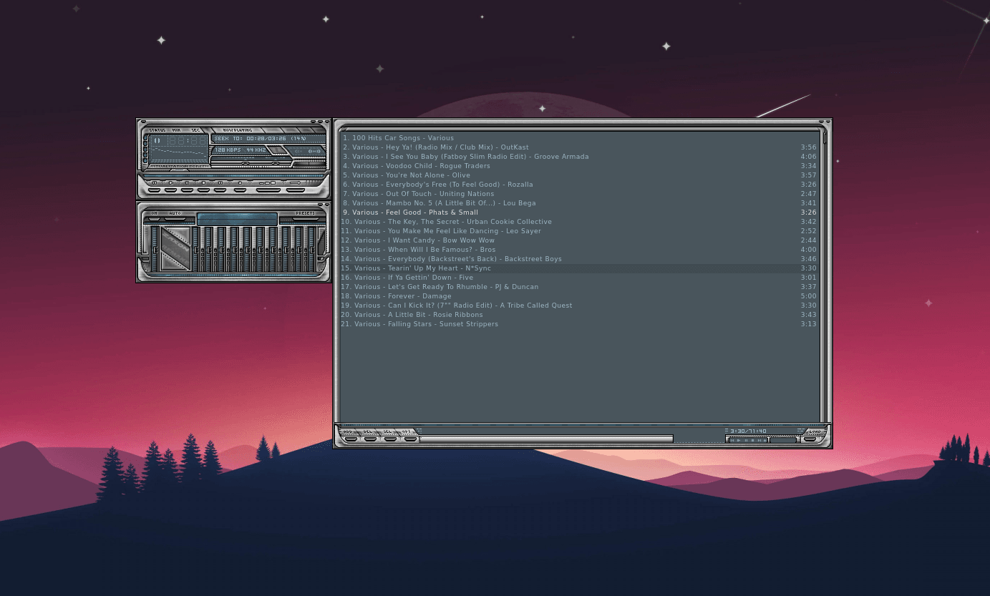
Task: Select track 'Let's Get Ready To Rhumble'
Action: coord(579,287)
